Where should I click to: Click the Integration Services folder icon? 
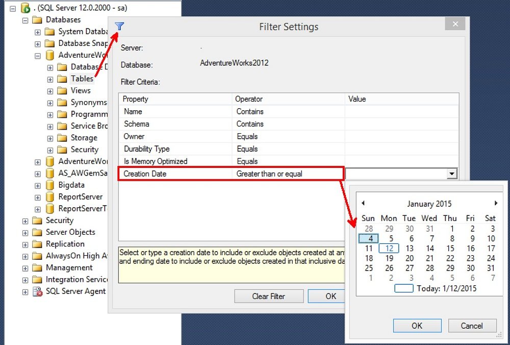[37, 280]
